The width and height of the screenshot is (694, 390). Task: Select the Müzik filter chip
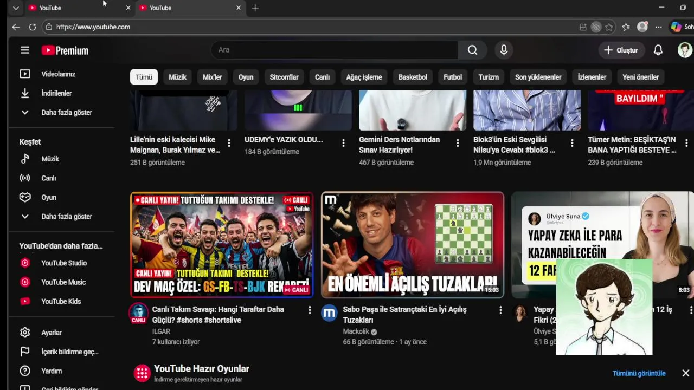click(x=177, y=77)
